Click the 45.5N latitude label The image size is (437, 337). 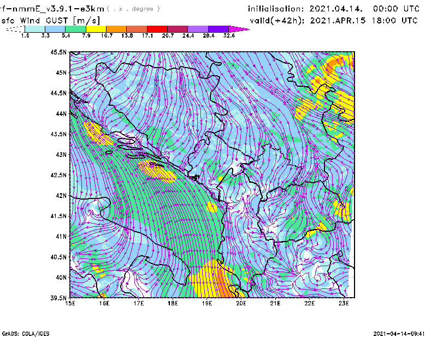(x=58, y=52)
